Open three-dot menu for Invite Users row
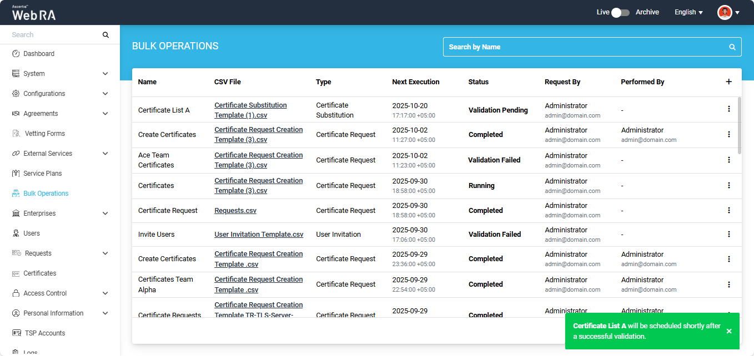 point(728,234)
